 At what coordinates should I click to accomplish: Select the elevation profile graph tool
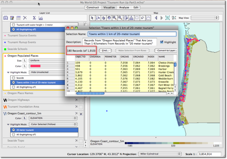pos(148,18)
